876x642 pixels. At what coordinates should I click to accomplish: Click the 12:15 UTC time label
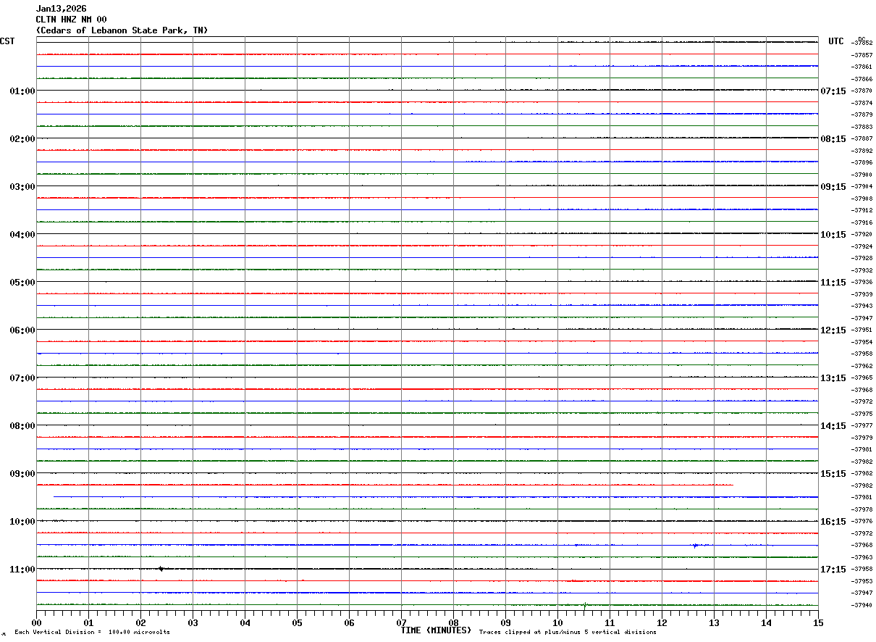[833, 330]
